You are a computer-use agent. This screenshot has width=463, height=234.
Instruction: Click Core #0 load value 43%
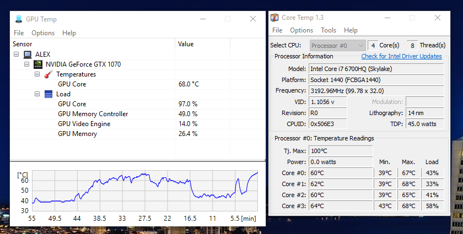coord(432,173)
